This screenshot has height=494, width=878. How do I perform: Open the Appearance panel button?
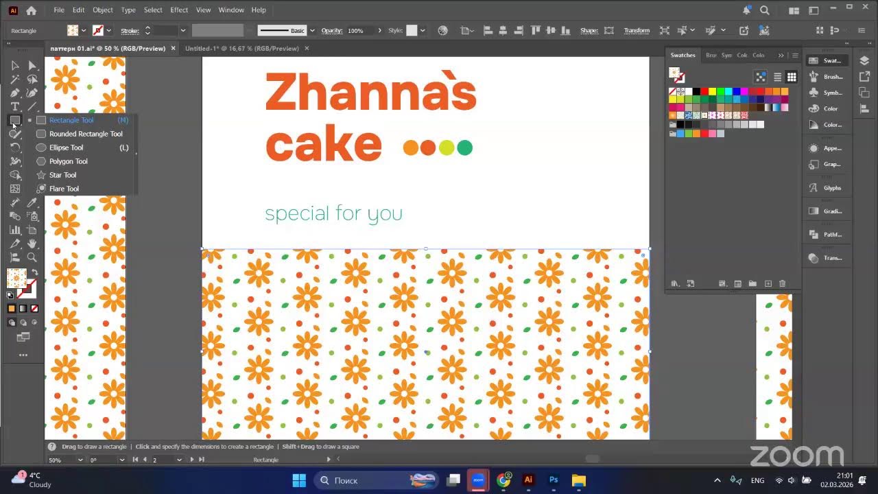point(825,148)
